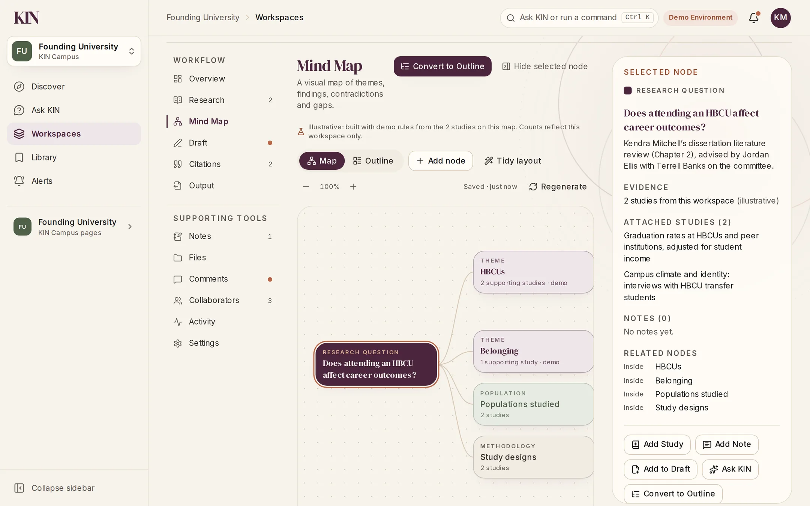Select the Belonging theme node

tap(533, 352)
